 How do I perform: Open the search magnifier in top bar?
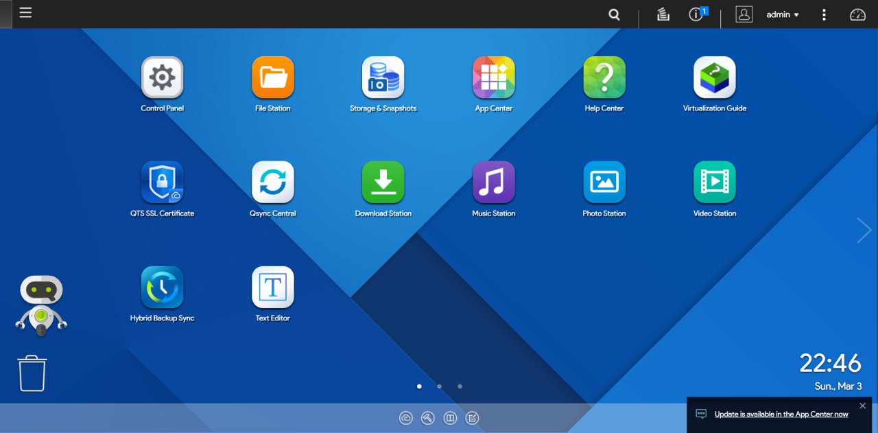coord(614,14)
